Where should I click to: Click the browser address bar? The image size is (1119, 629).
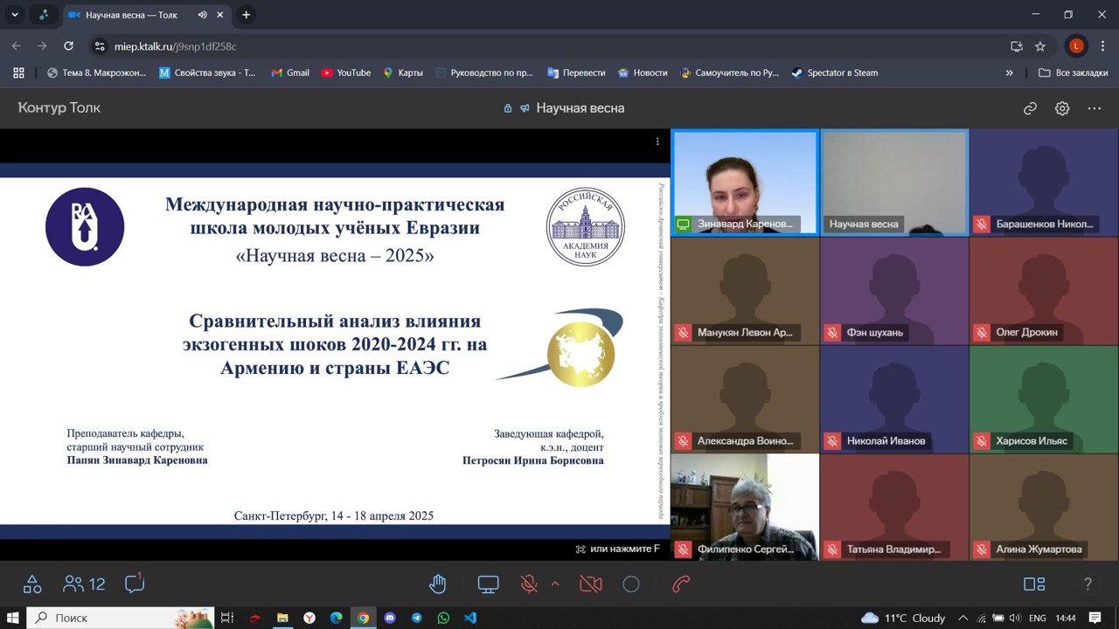(x=525, y=46)
